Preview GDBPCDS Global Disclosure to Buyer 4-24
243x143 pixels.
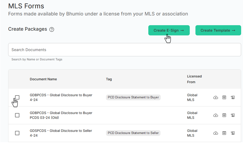224,97
